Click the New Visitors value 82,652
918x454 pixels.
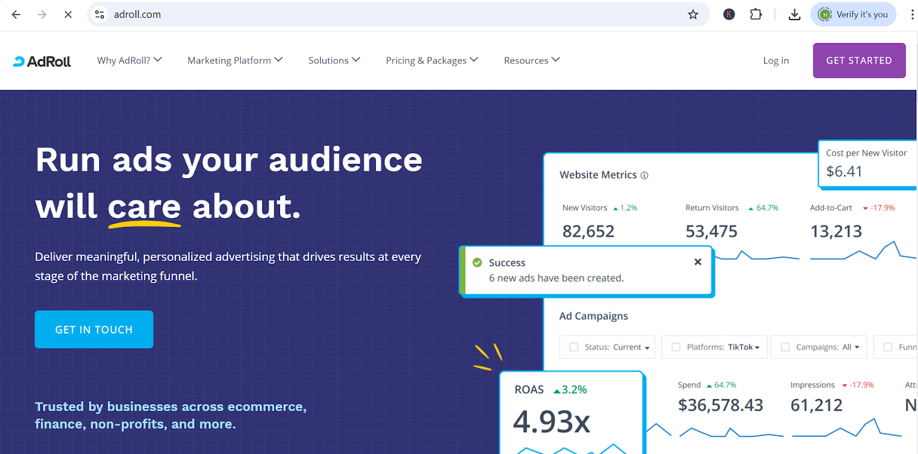588,231
